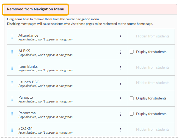Open the three-dot menu for Launch BSG

pos(120,83)
